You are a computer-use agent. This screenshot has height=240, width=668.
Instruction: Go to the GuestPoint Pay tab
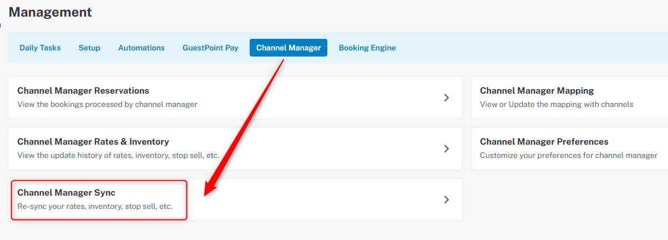(210, 48)
